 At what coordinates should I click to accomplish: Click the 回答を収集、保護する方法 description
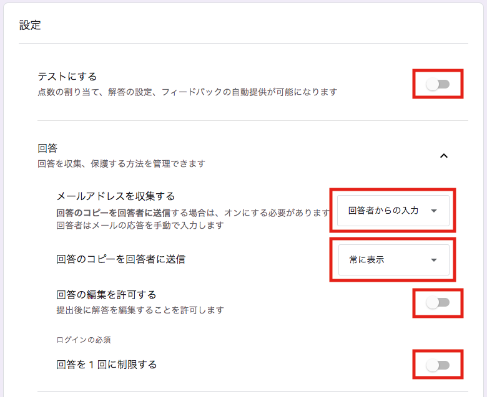pyautogui.click(x=121, y=164)
